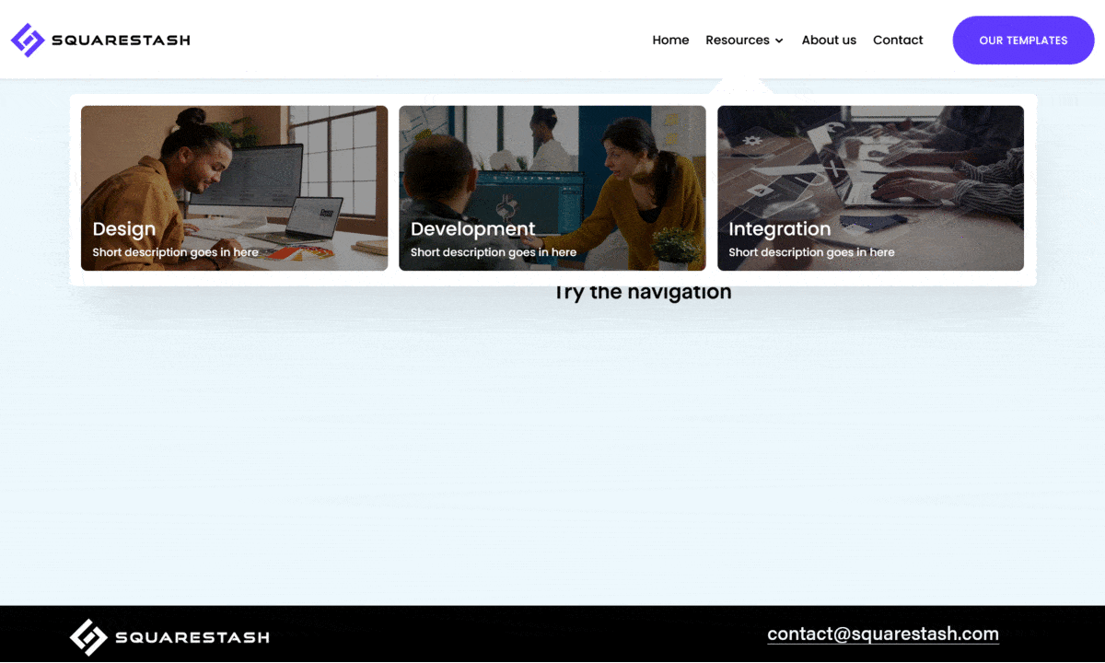
Task: Click the purple SquareStash logo icon in header
Action: click(28, 40)
